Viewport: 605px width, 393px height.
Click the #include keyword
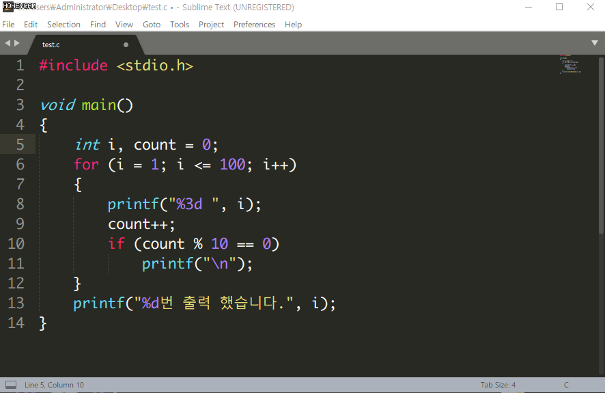(73, 65)
